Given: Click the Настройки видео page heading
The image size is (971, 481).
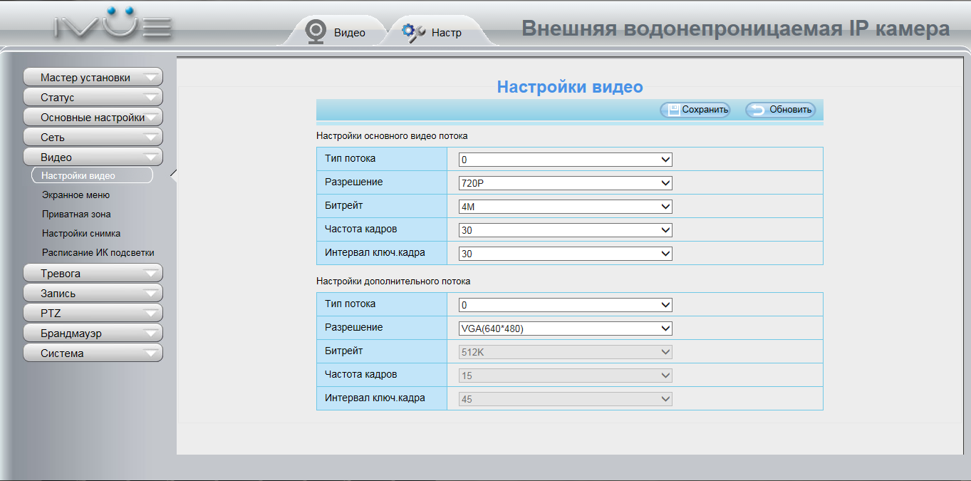Looking at the screenshot, I should (570, 87).
